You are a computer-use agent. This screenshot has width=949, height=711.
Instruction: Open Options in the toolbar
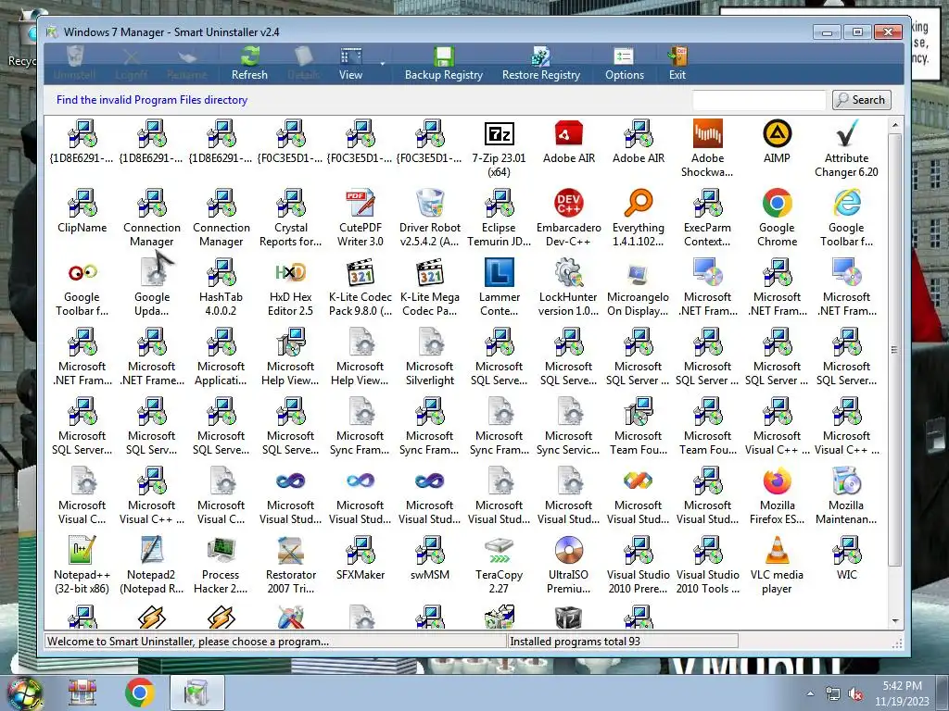[x=624, y=64]
